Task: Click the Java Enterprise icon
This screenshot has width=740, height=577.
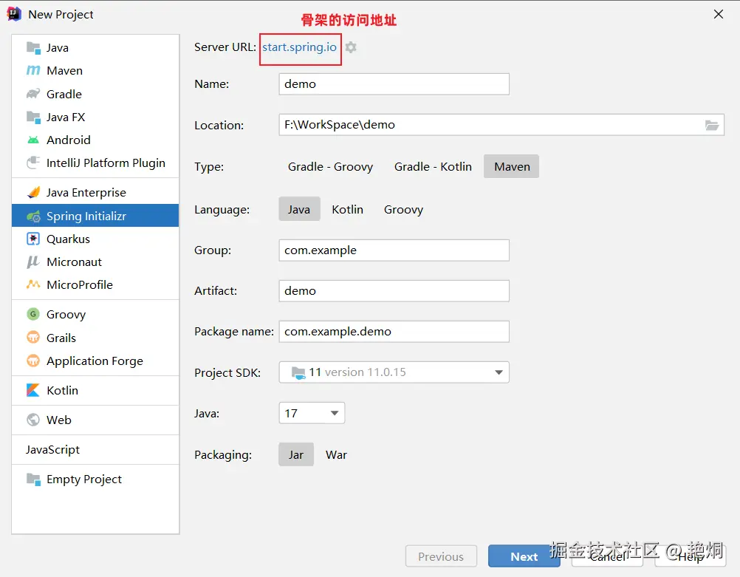Action: click(33, 192)
